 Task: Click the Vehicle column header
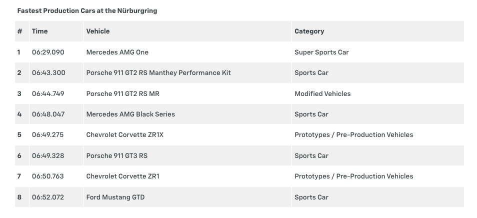coord(98,31)
